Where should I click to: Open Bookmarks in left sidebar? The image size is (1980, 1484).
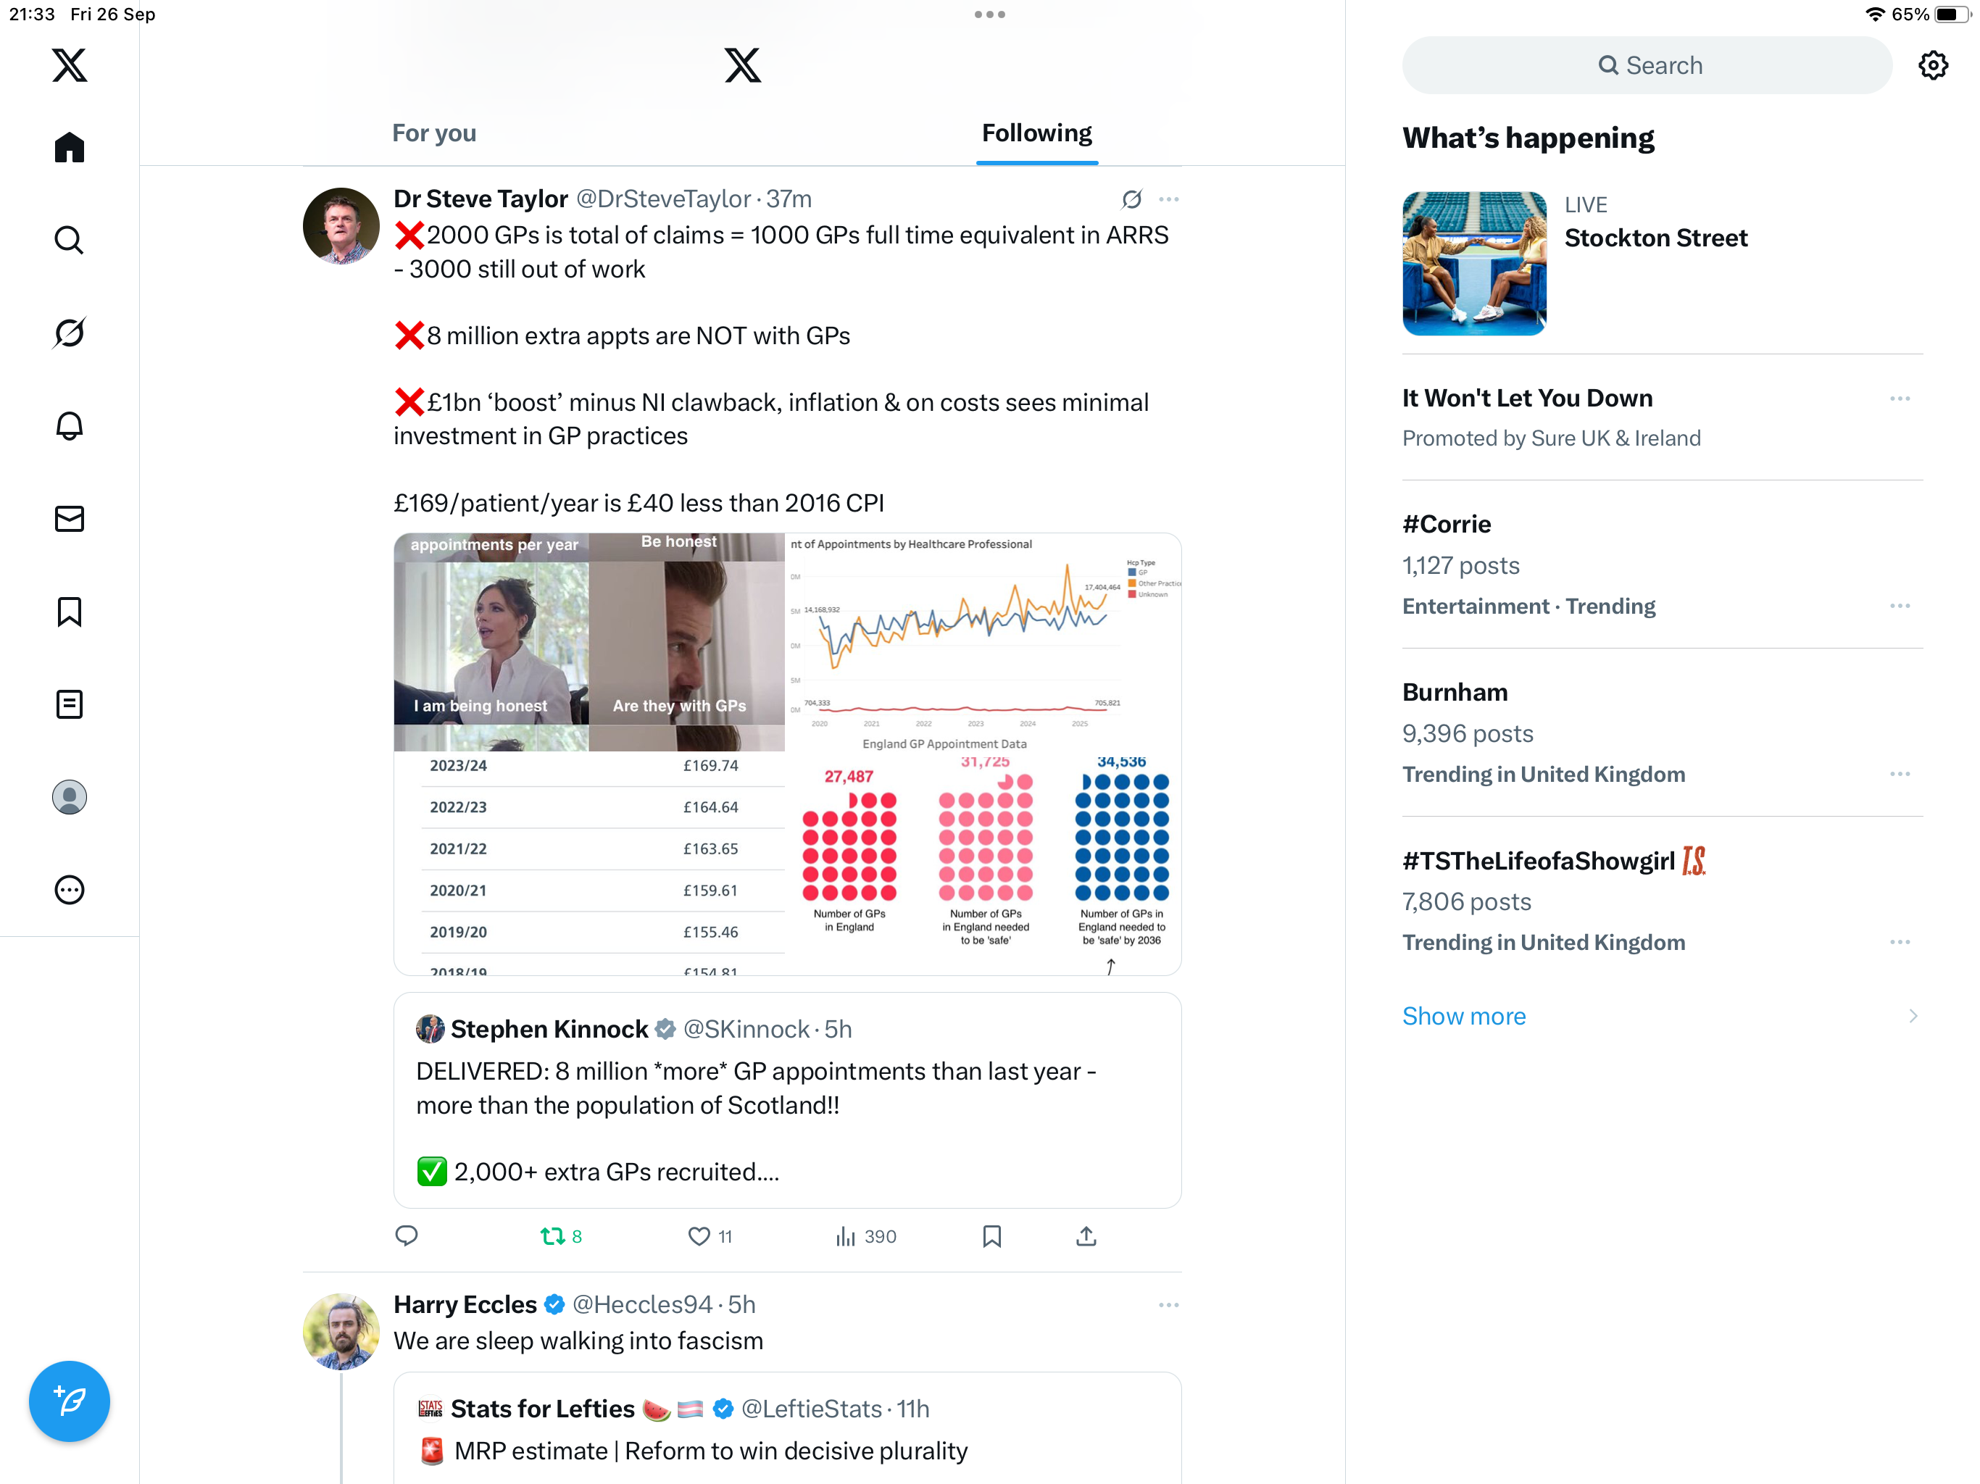click(69, 612)
